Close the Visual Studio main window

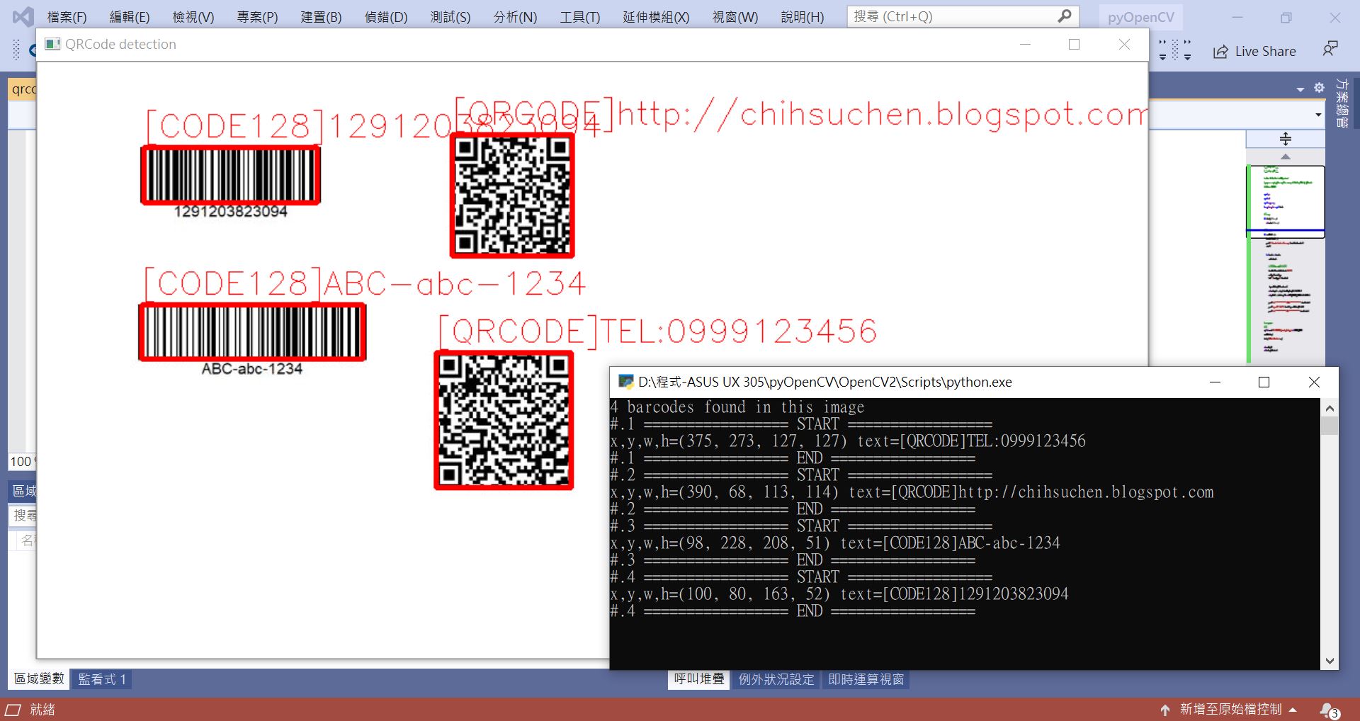point(1335,17)
